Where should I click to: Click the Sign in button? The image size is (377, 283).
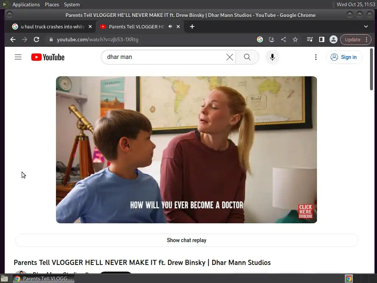coord(344,57)
